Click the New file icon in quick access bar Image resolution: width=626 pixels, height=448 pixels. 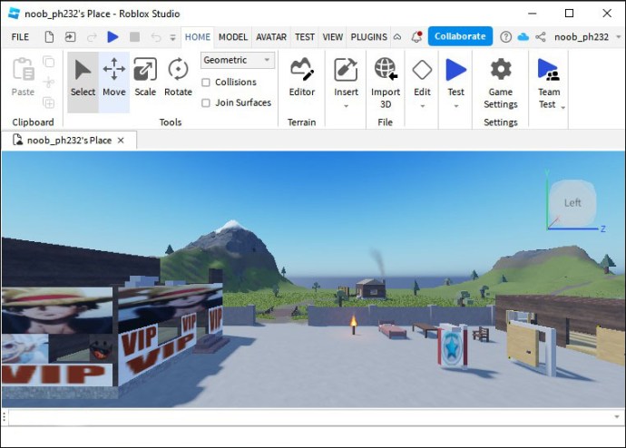click(49, 37)
